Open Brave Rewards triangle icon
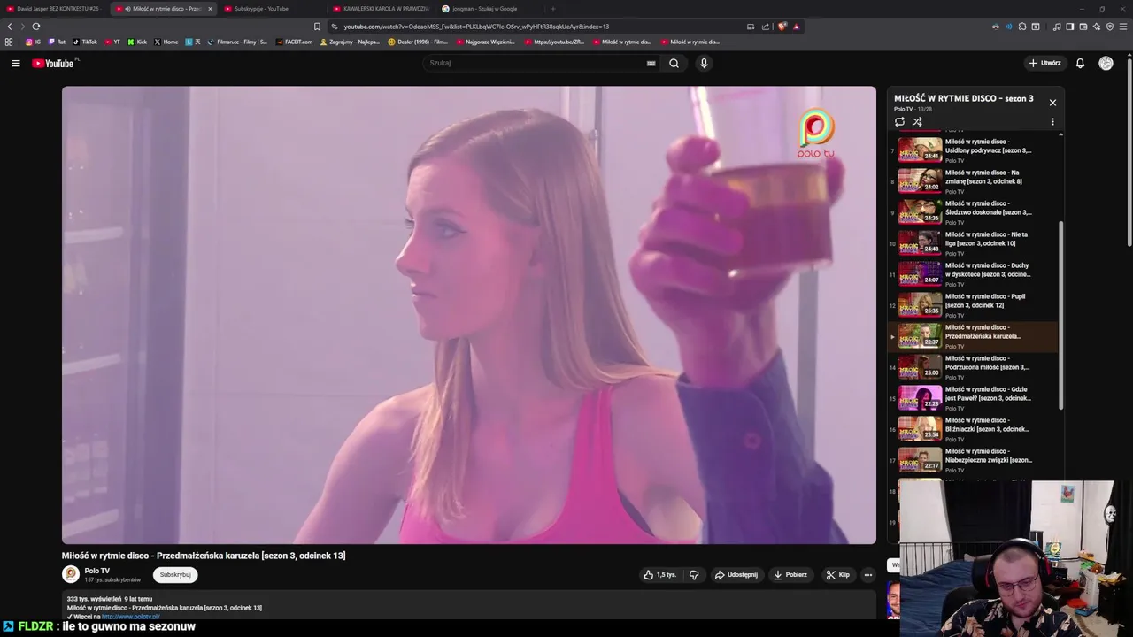1133x637 pixels. point(796,27)
